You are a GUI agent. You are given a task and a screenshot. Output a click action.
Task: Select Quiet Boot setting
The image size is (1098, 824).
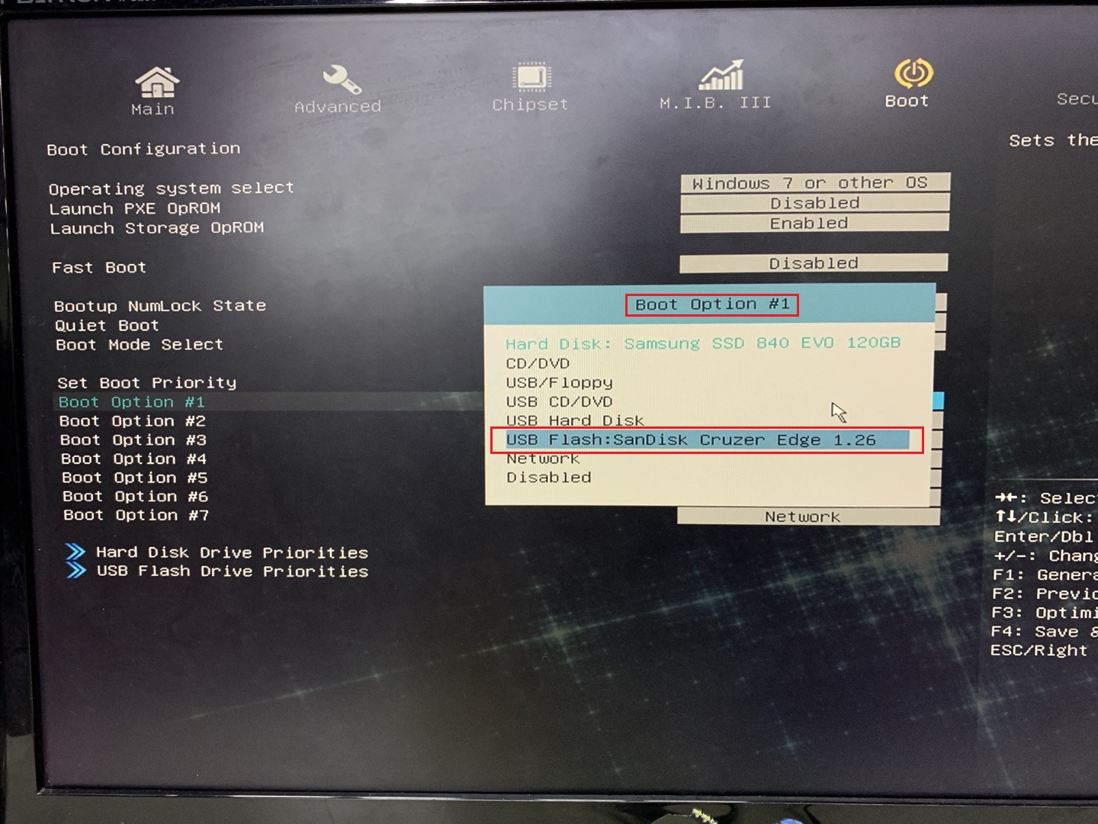point(107,326)
